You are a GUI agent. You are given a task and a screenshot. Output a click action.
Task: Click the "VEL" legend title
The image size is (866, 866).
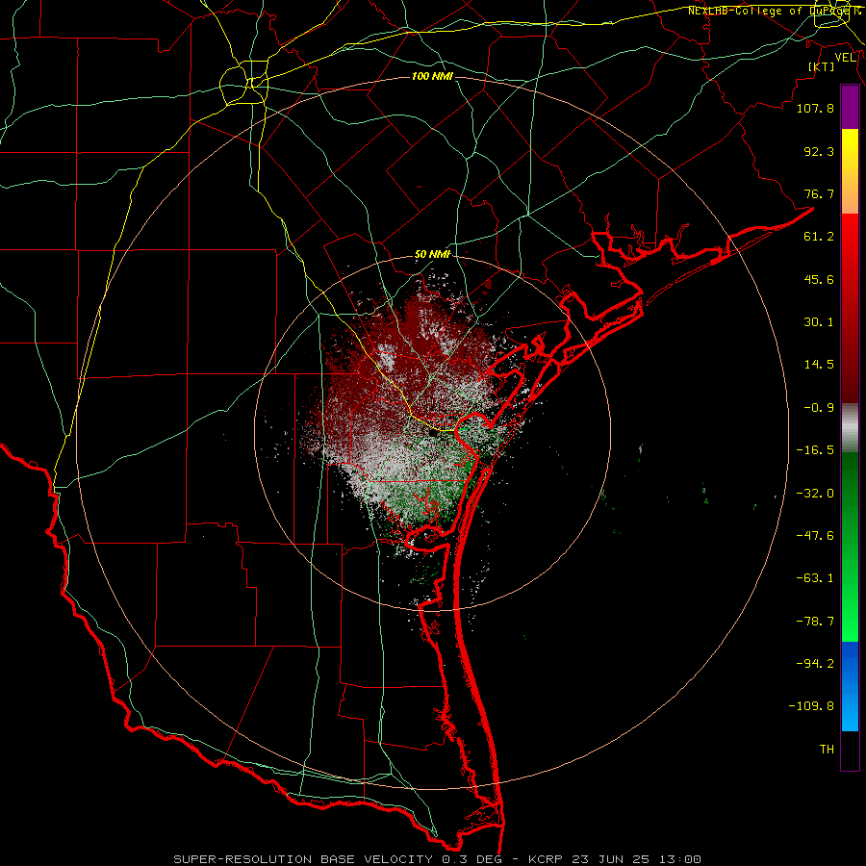(845, 58)
